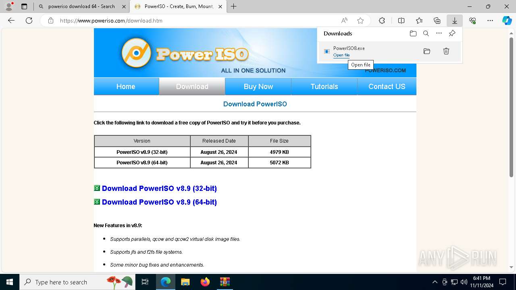
Task: Open the Windows Start menu
Action: point(10,282)
